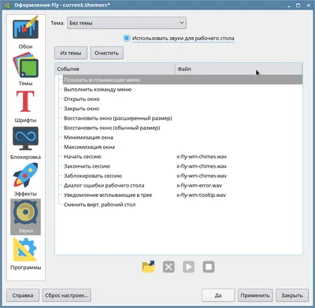Click the Очистить button
Viewport: 315px width, 308px height.
106,53
